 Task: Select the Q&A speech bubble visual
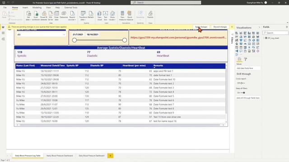tap(241, 51)
